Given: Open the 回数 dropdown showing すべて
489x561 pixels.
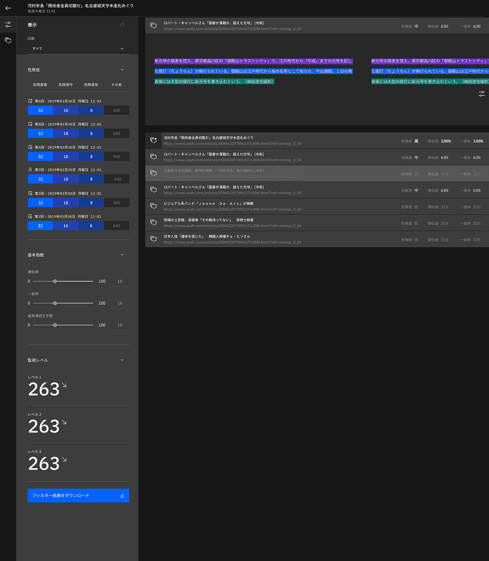Looking at the screenshot, I should click(x=78, y=49).
